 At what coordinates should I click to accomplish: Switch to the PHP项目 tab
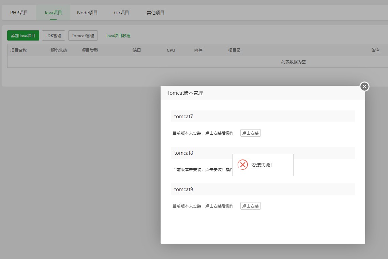pos(19,13)
